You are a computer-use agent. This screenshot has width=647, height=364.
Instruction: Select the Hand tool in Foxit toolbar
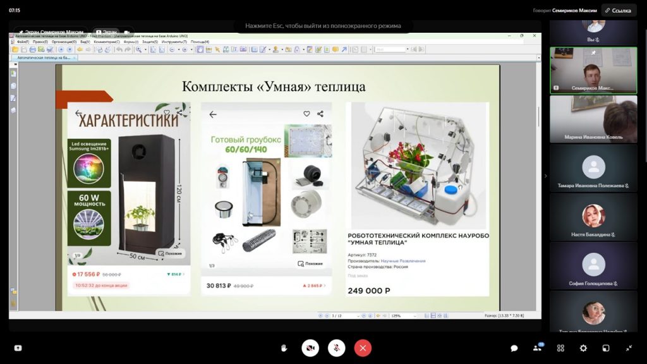pyautogui.click(x=200, y=49)
